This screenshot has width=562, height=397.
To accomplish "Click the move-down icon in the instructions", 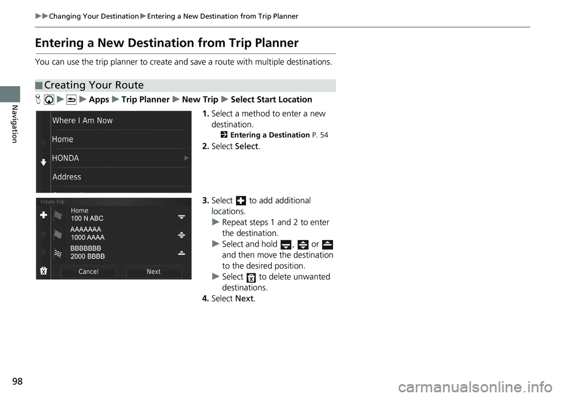I will pyautogui.click(x=286, y=245).
